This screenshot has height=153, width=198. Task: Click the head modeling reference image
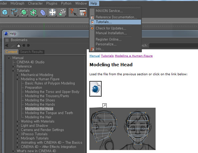(122, 129)
